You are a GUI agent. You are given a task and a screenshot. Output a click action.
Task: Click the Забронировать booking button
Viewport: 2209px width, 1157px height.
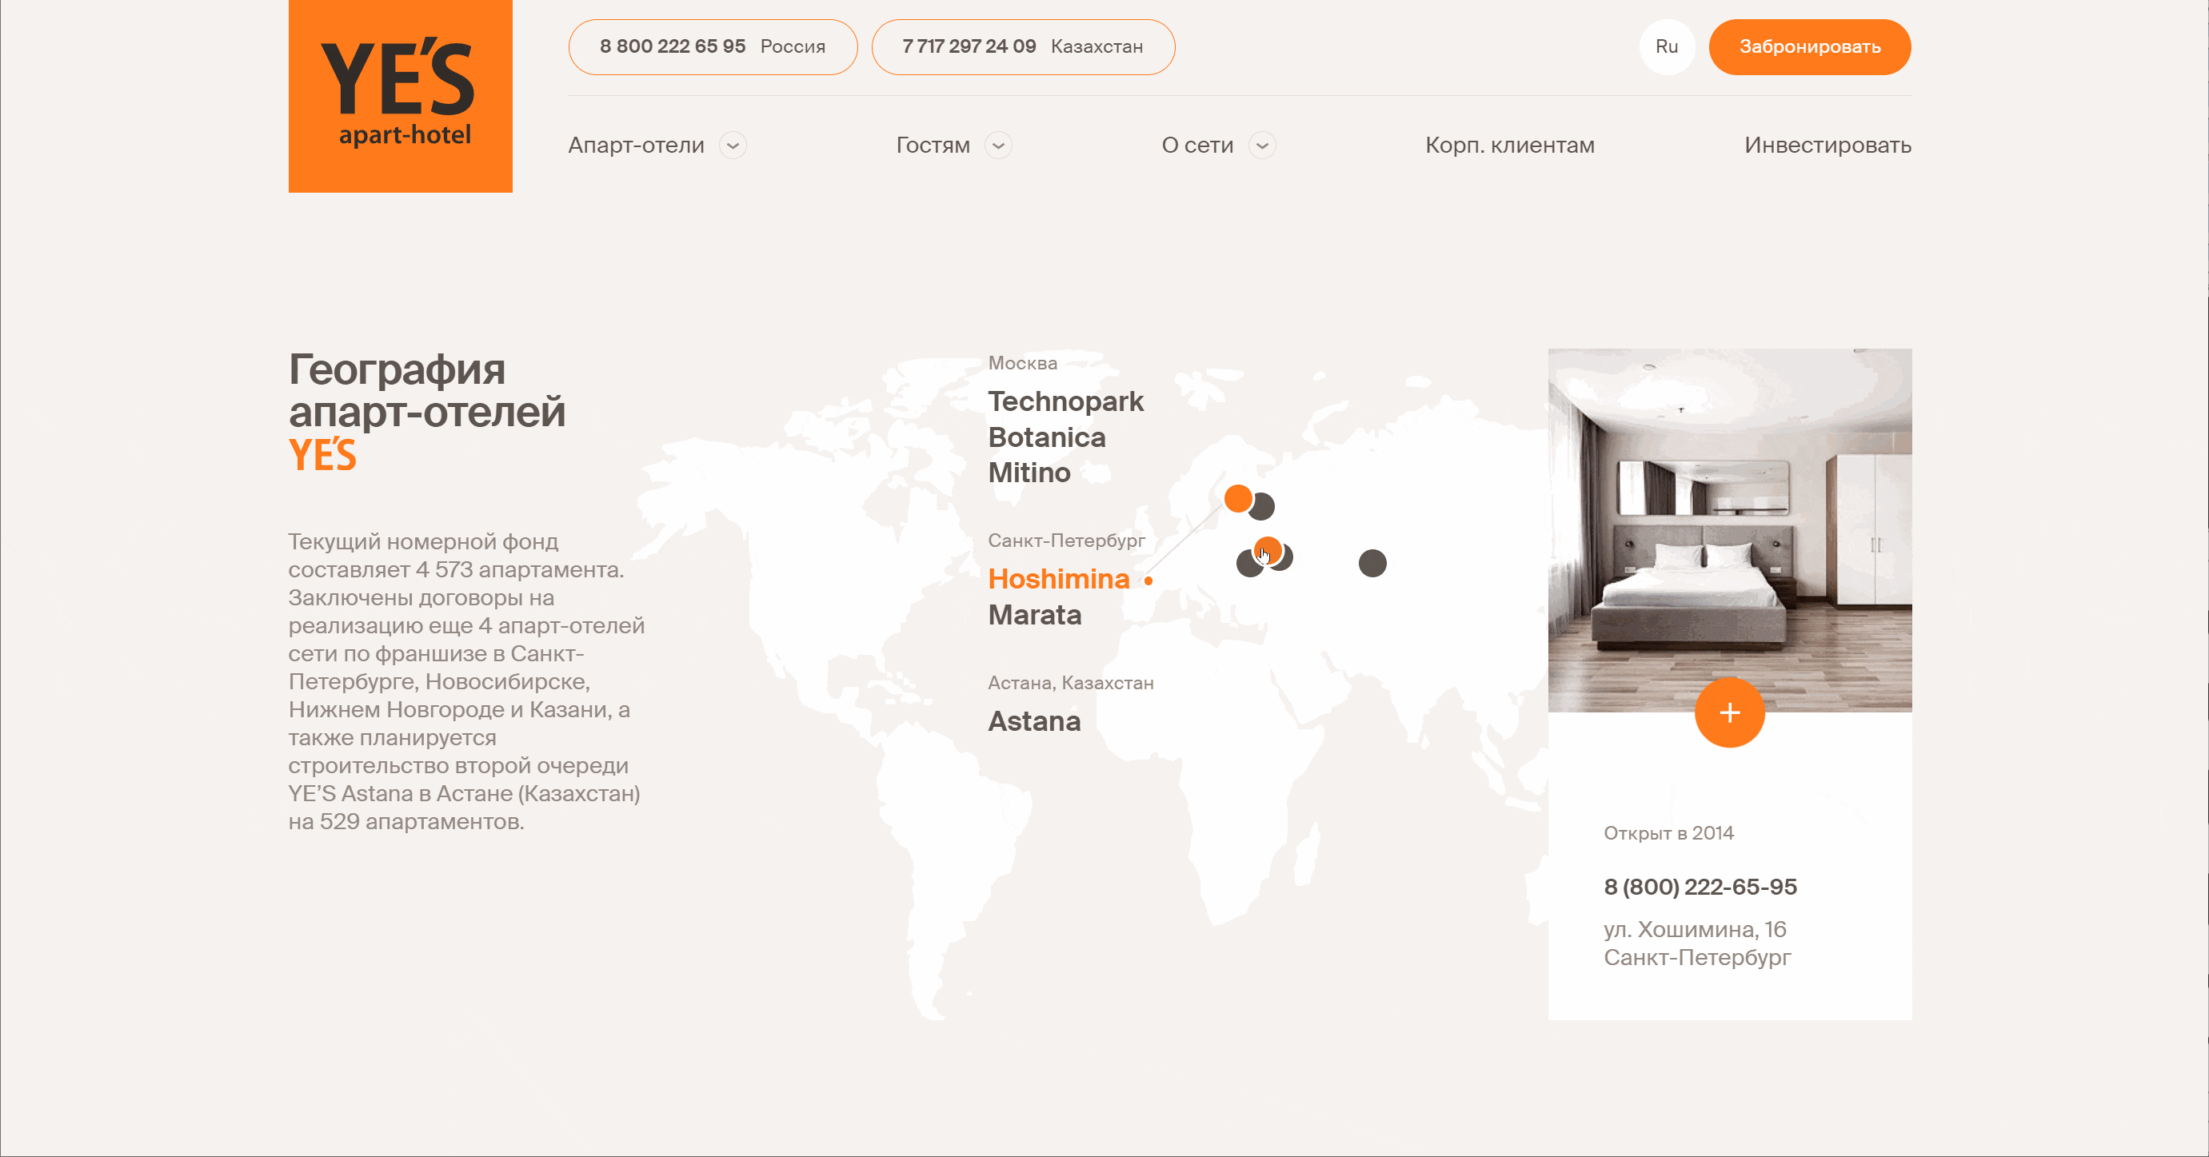click(x=1809, y=47)
